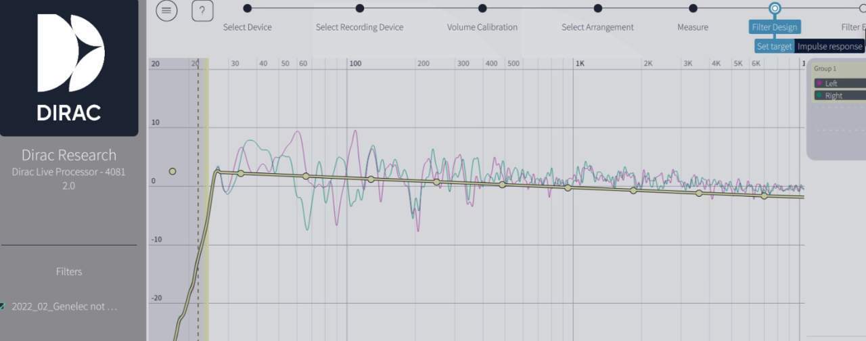Go to the Measure step
Screen dimensions: 866x341
click(x=693, y=27)
